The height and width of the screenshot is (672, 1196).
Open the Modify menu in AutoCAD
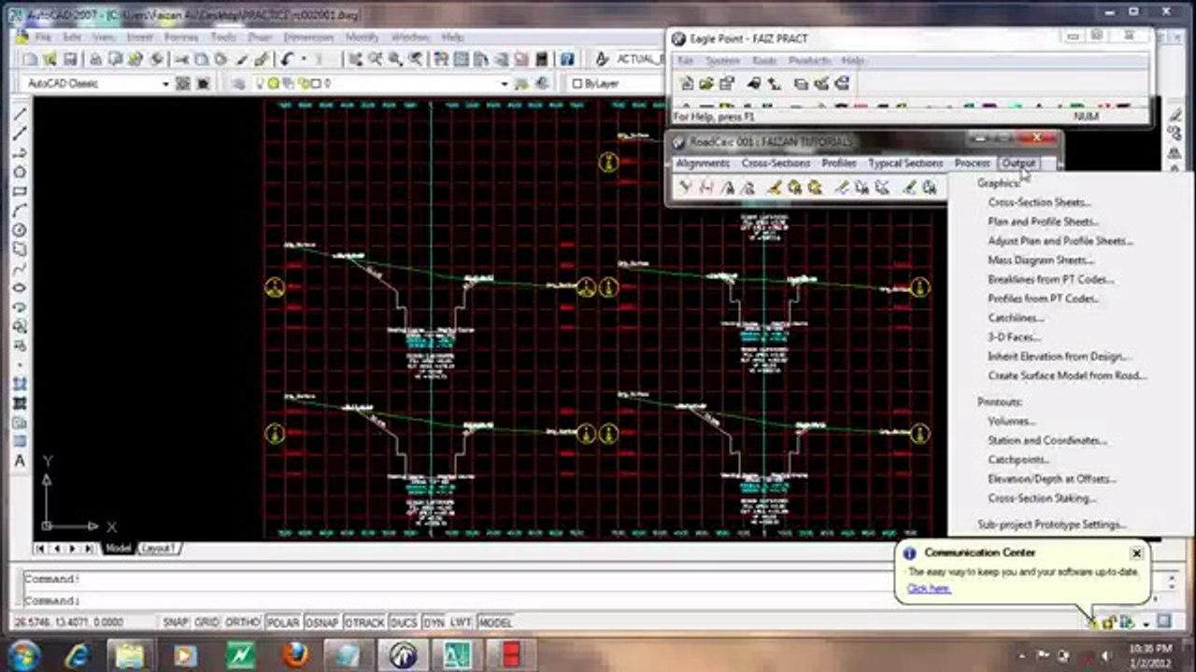point(362,37)
